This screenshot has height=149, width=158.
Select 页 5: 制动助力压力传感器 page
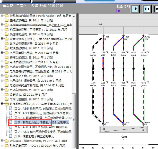pos(41,122)
